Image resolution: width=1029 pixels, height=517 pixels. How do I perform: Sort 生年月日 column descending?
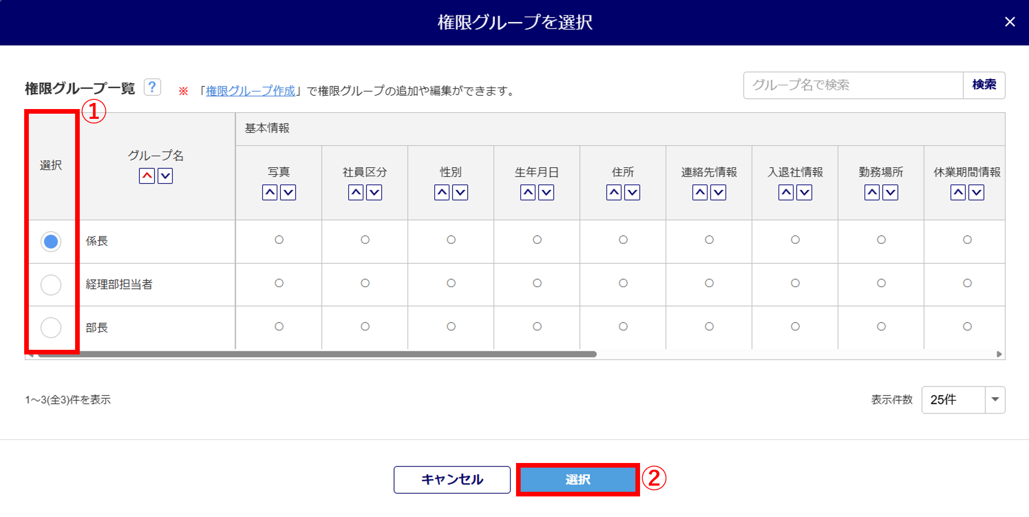click(546, 192)
